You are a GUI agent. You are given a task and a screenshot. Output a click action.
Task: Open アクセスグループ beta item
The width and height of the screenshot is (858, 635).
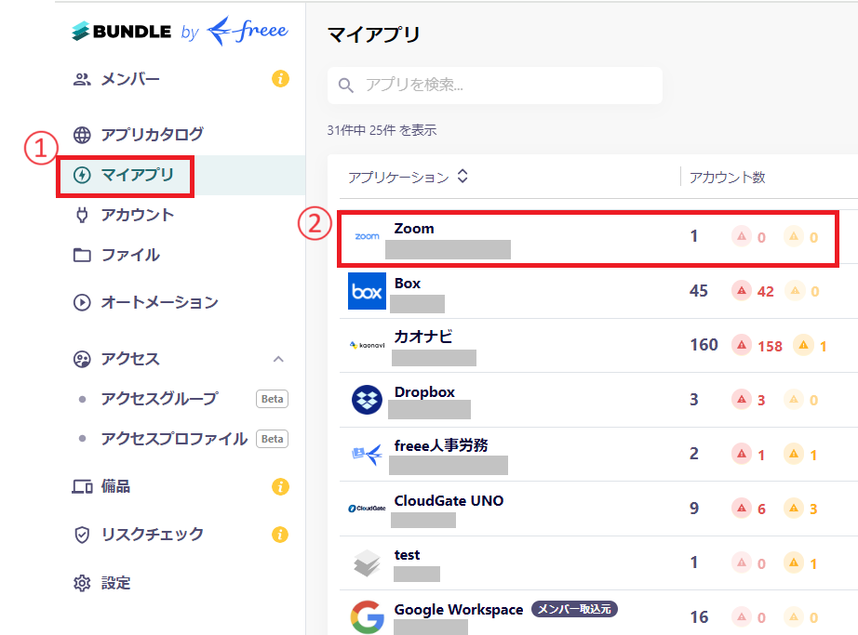click(159, 399)
